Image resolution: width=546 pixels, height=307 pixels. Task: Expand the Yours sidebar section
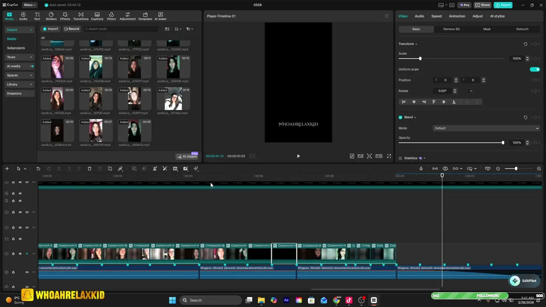[20, 57]
